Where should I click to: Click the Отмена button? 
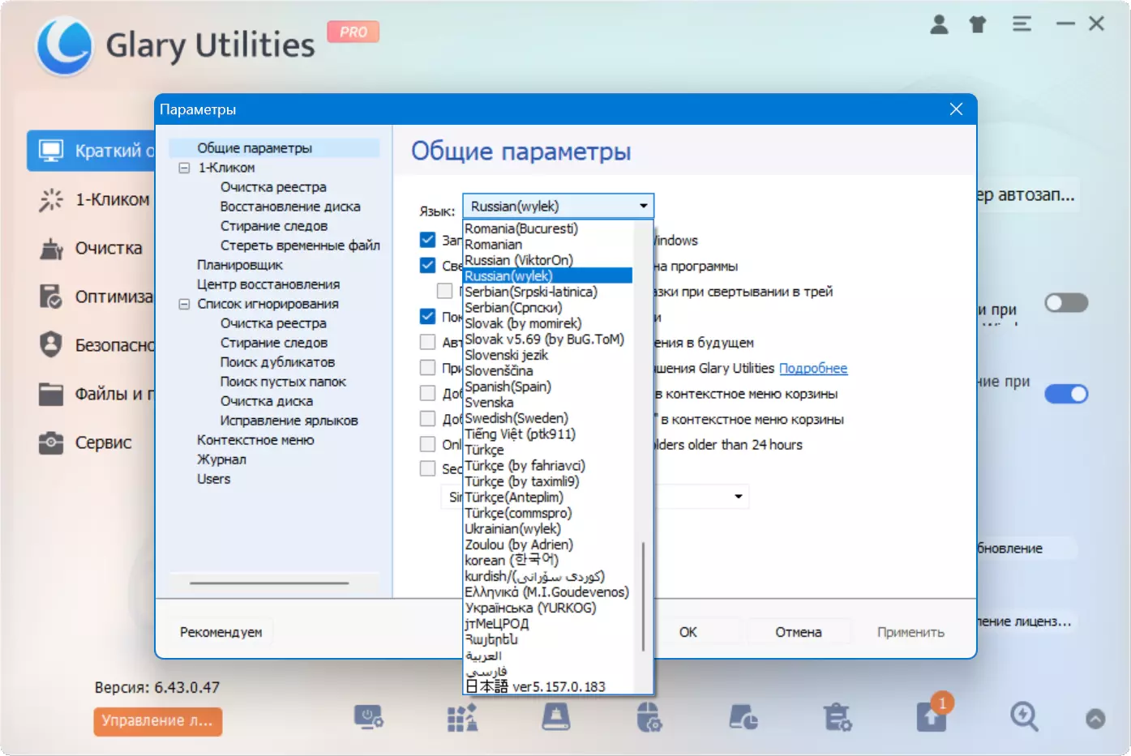click(799, 632)
